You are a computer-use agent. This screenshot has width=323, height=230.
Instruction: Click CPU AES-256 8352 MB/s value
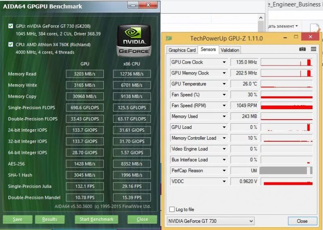(132, 164)
